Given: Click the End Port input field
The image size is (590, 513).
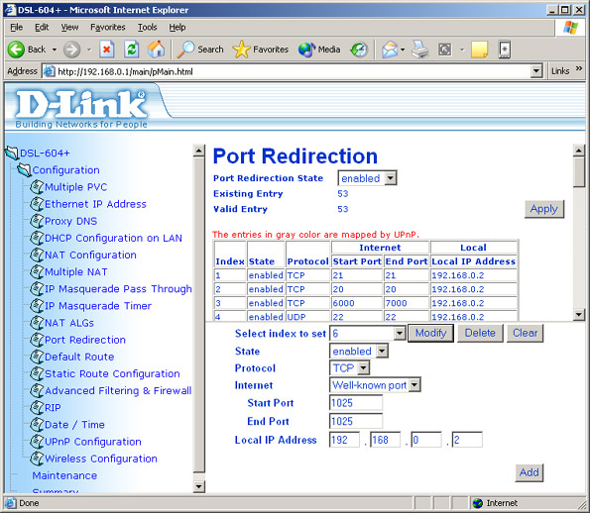Looking at the screenshot, I should tap(356, 421).
